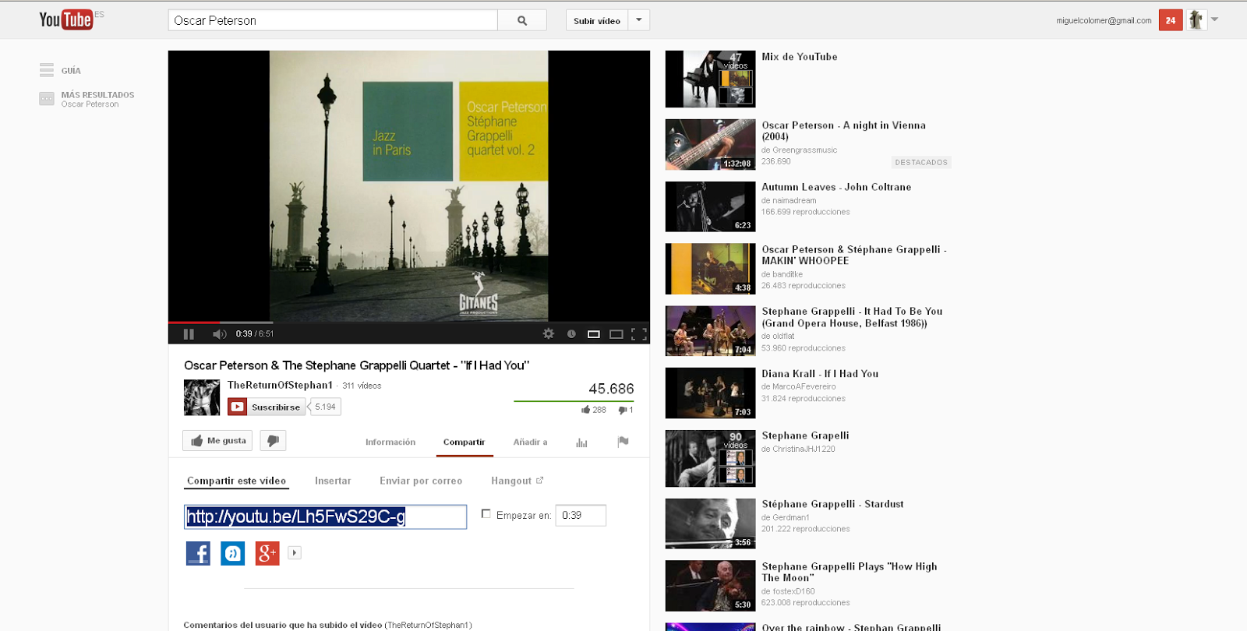Open Diana Krall If I Had You
1247x631 pixels.
(x=820, y=374)
